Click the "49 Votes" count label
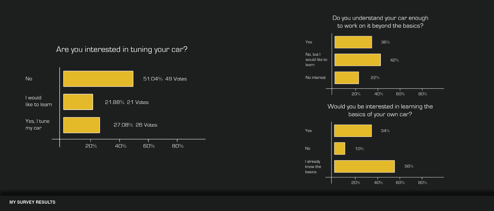 click(x=176, y=79)
